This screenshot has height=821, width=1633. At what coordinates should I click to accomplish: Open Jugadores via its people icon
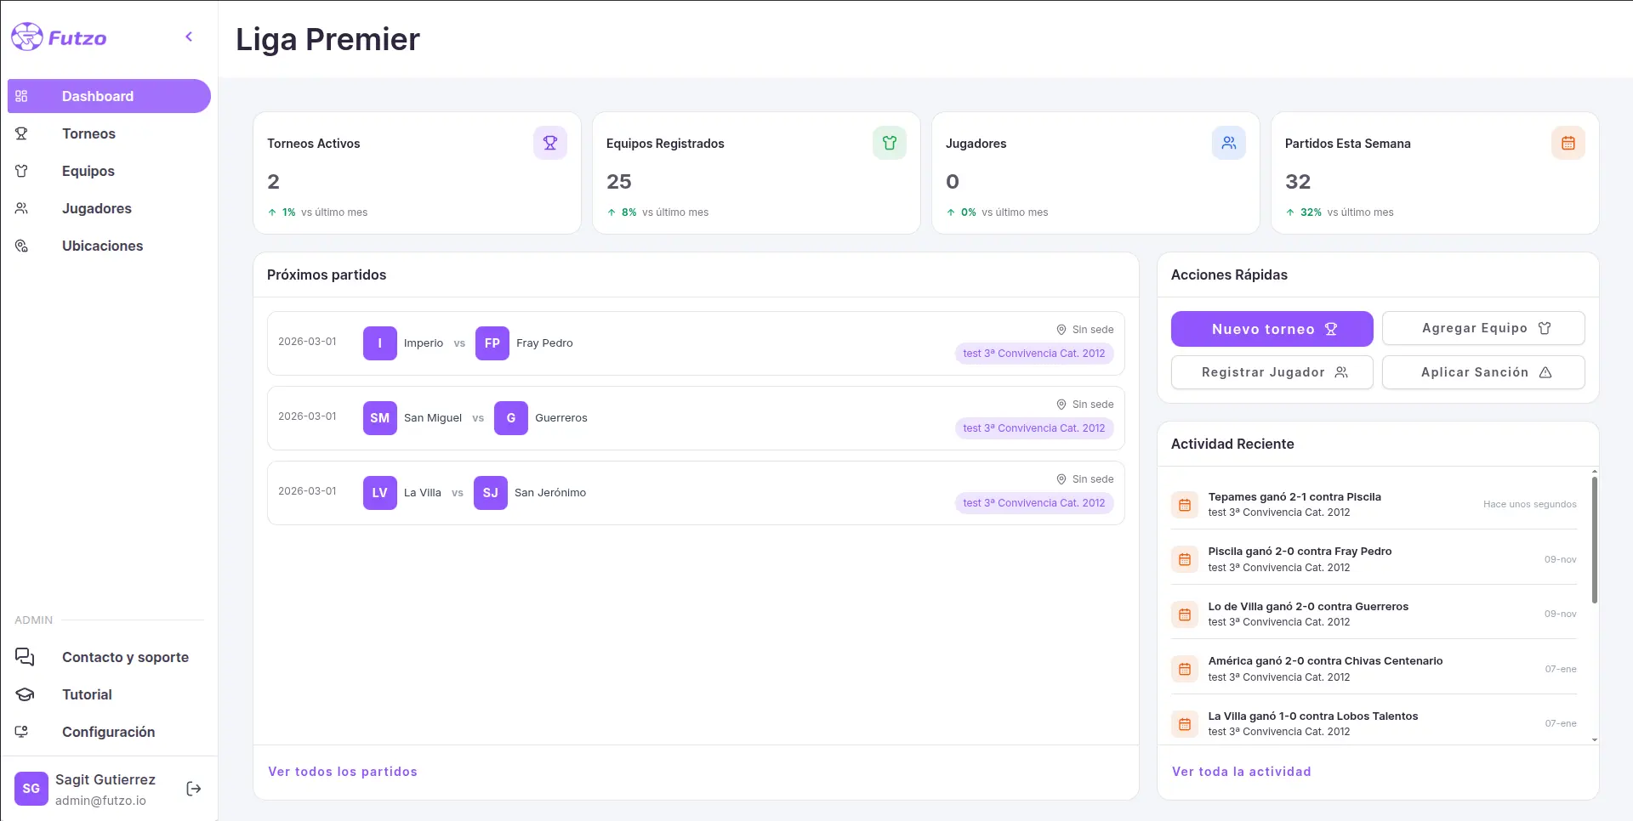tap(21, 208)
